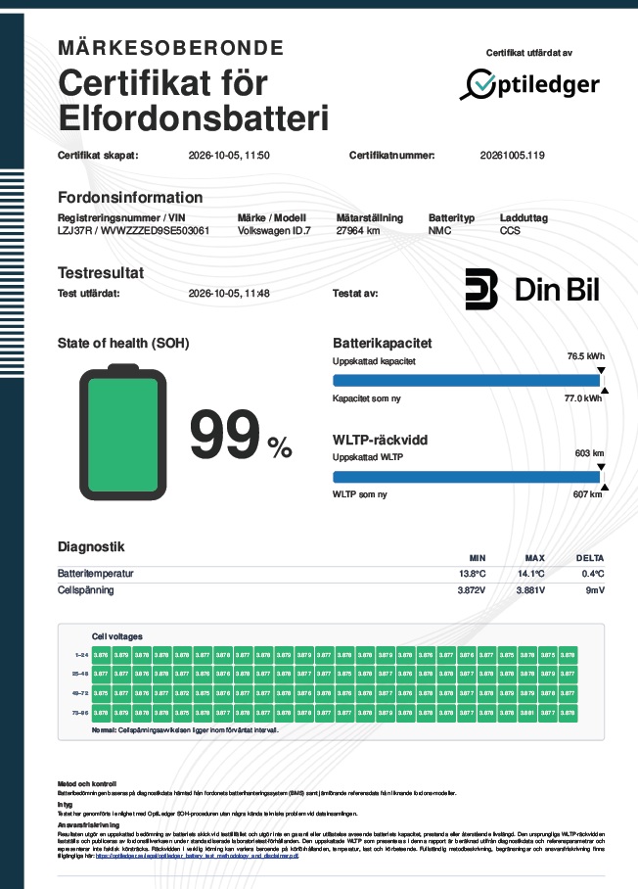
Task: Click the new capacity 77.0 kWh
Action: (583, 398)
